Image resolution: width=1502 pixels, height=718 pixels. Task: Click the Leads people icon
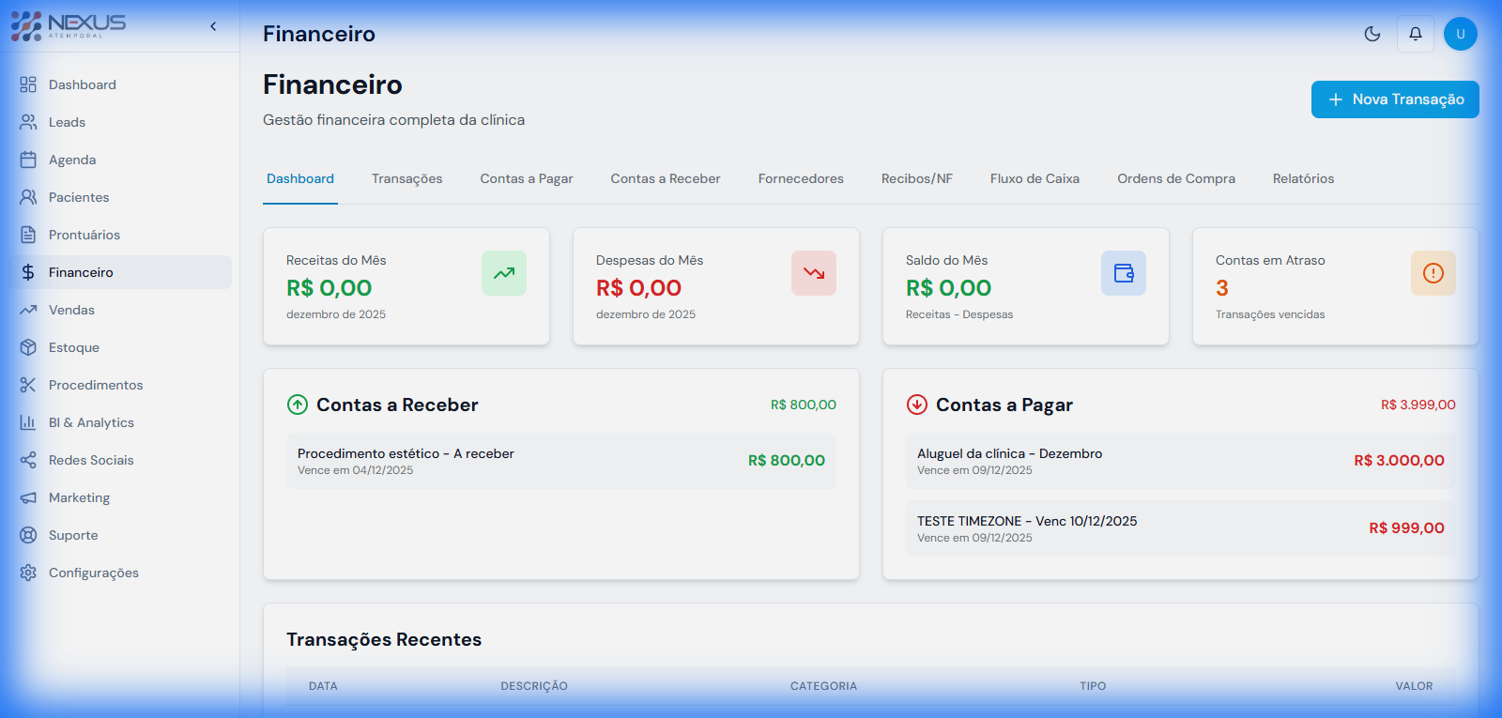tap(28, 122)
